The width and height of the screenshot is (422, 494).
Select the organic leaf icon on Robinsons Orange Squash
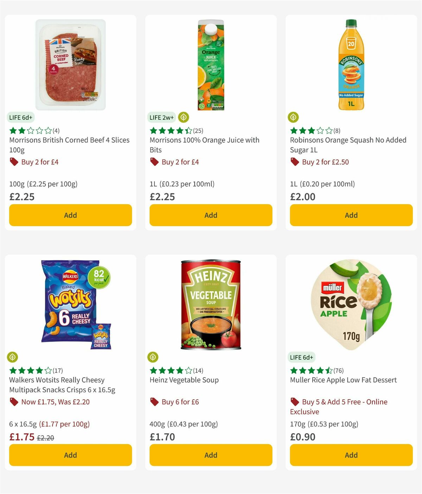tap(294, 117)
